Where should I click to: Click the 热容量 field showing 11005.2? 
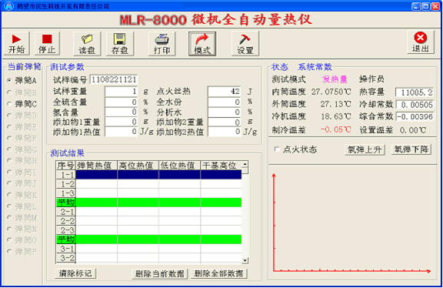(415, 92)
